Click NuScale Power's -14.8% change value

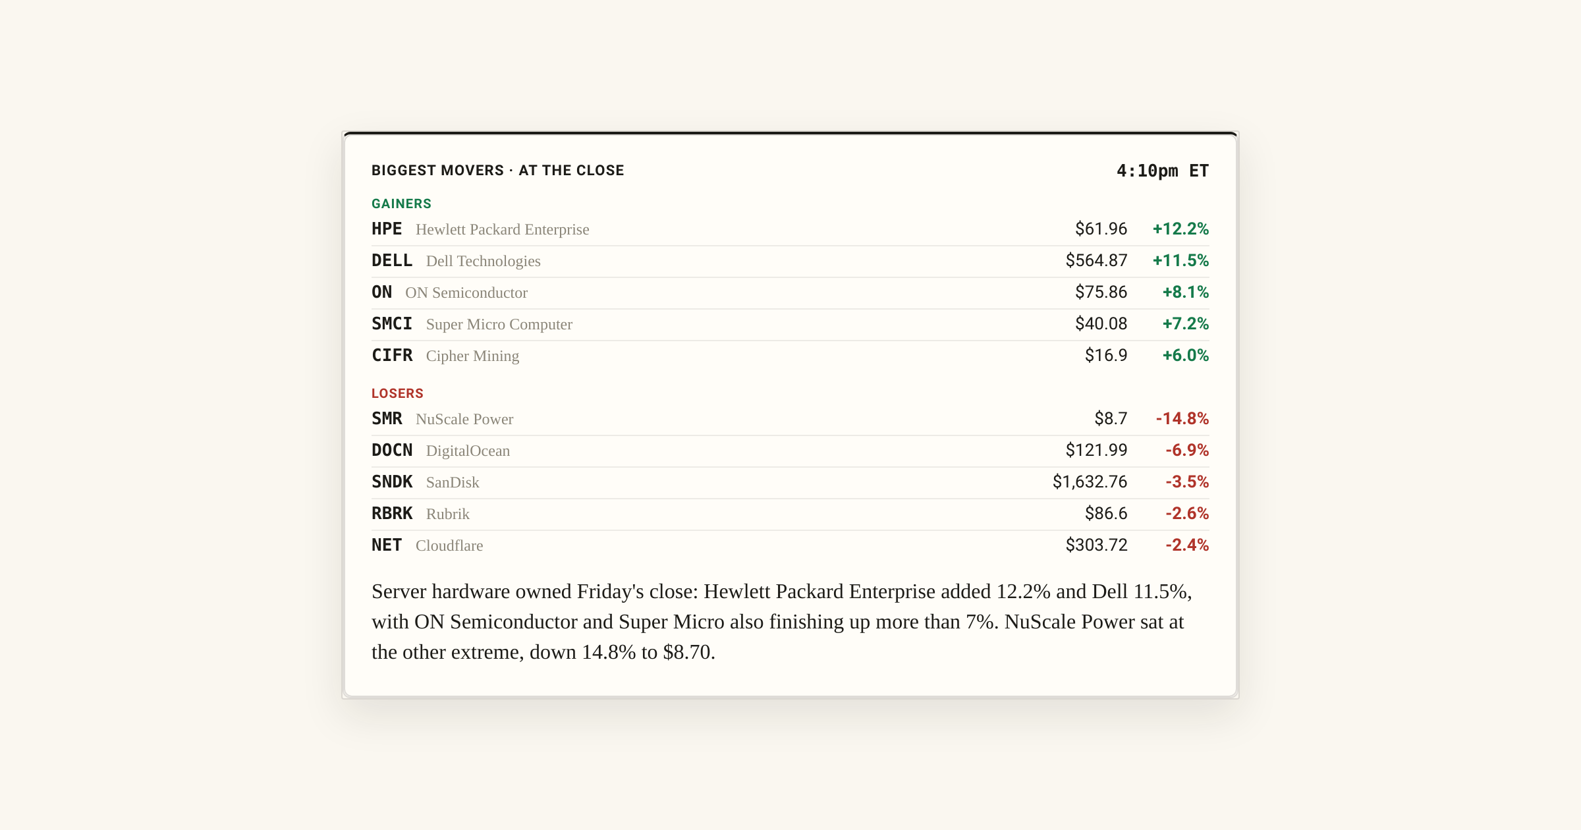(1182, 419)
